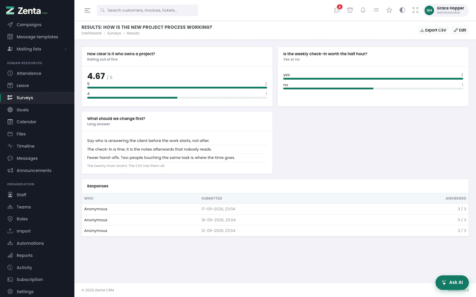Click the favorites star icon
This screenshot has width=476, height=297.
click(389, 10)
